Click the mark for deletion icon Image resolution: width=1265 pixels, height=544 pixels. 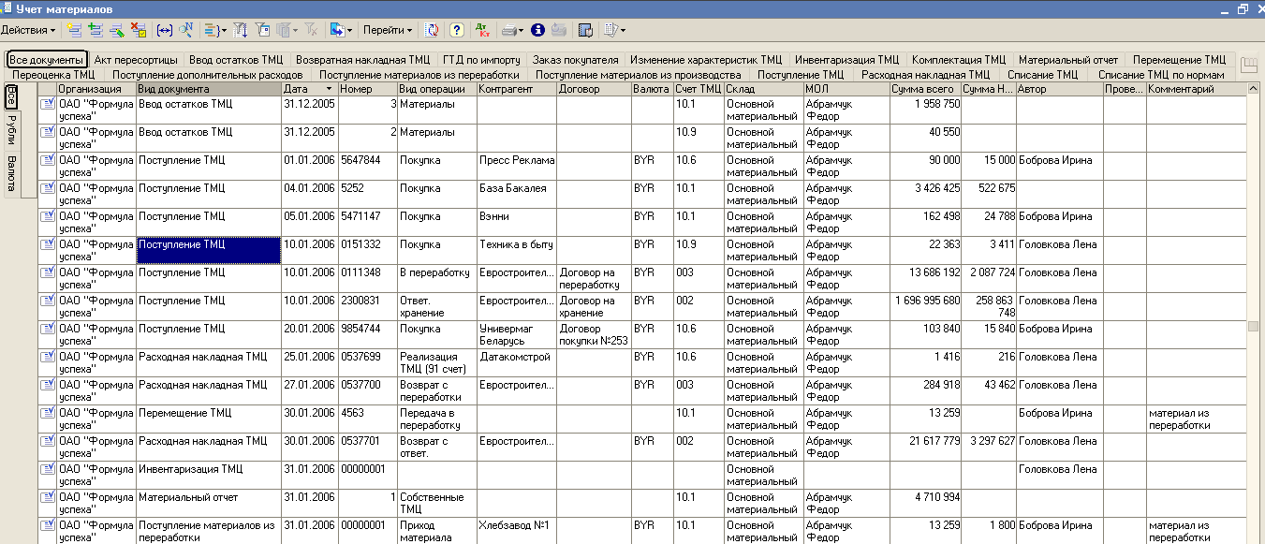click(x=138, y=30)
